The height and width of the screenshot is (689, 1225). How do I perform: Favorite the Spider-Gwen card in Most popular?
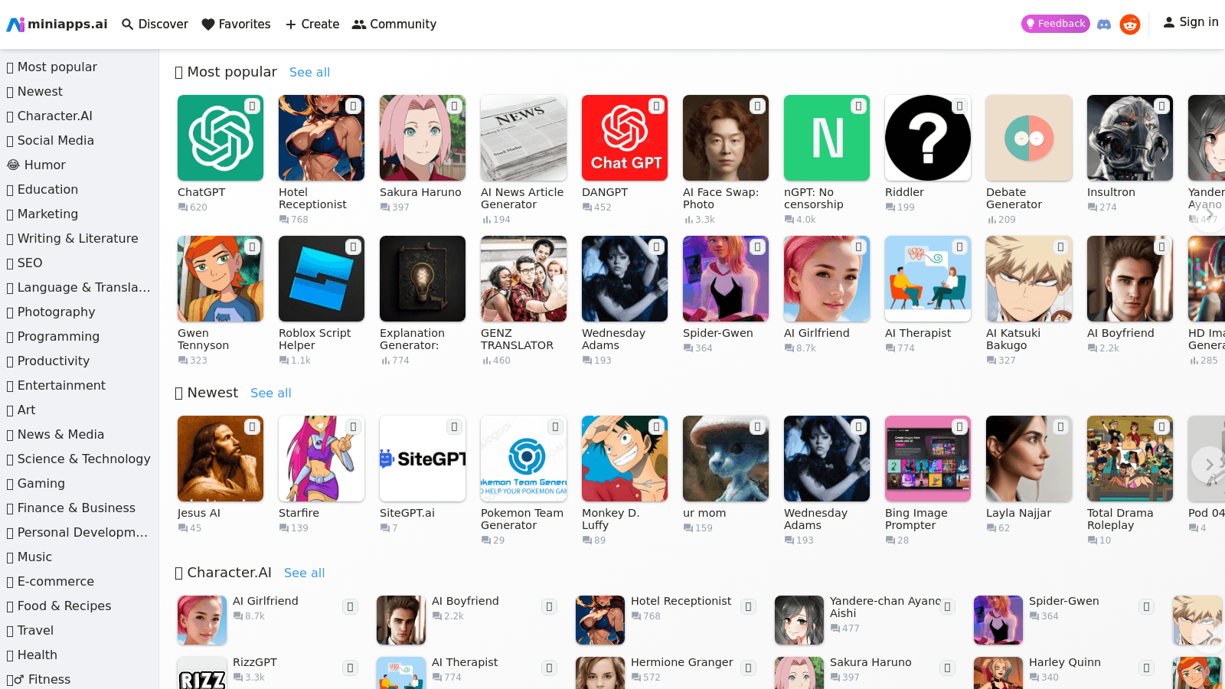click(x=757, y=247)
